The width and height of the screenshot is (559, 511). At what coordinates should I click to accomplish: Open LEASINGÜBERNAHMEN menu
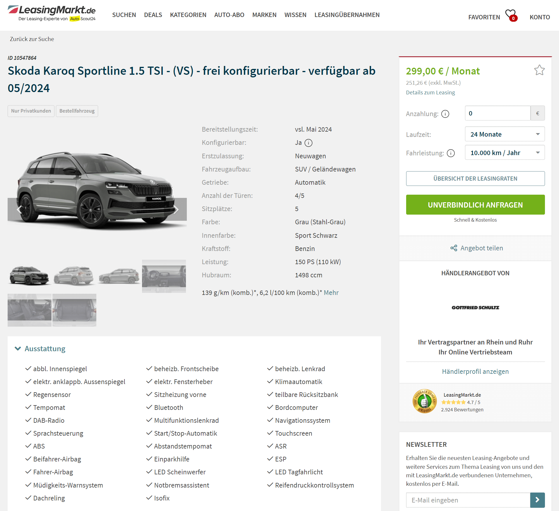(x=347, y=15)
